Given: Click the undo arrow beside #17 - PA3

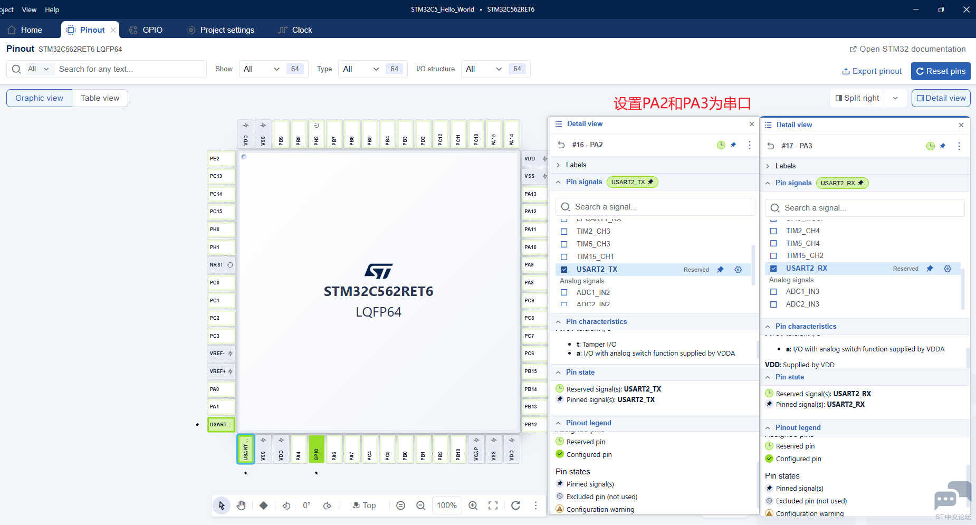Looking at the screenshot, I should tap(771, 146).
